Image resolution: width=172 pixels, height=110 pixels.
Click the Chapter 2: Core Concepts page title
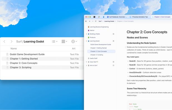pos(147,32)
